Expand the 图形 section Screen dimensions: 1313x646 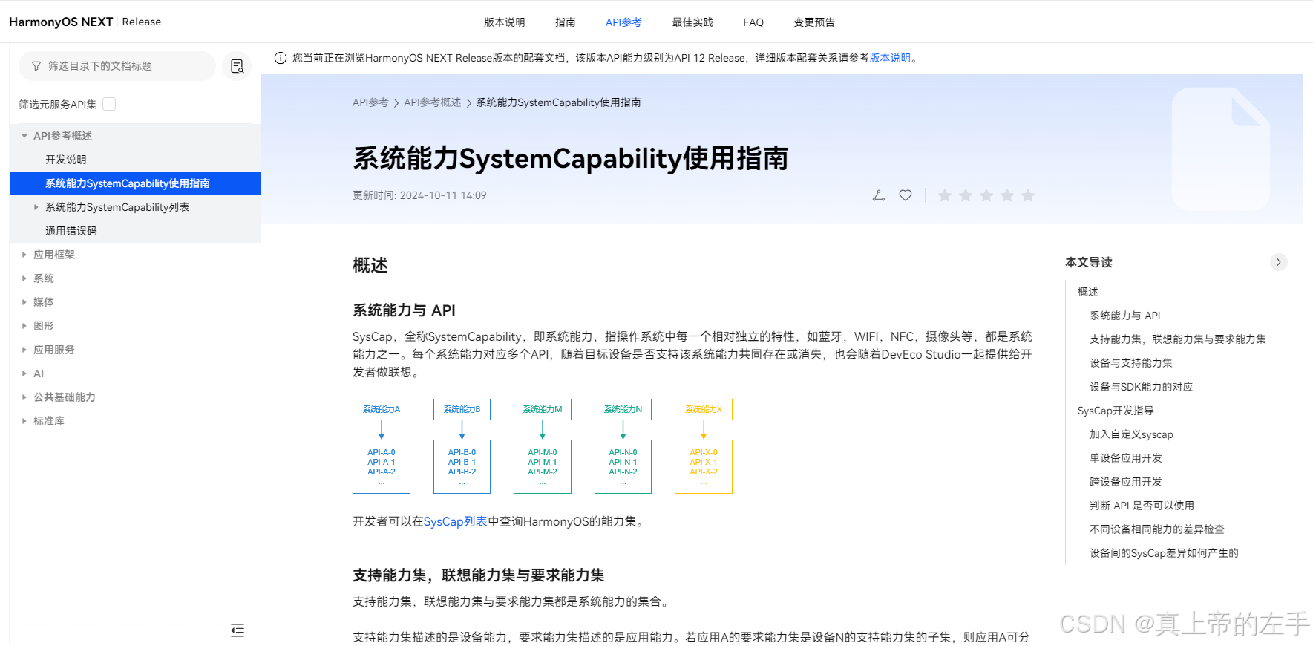coord(24,326)
